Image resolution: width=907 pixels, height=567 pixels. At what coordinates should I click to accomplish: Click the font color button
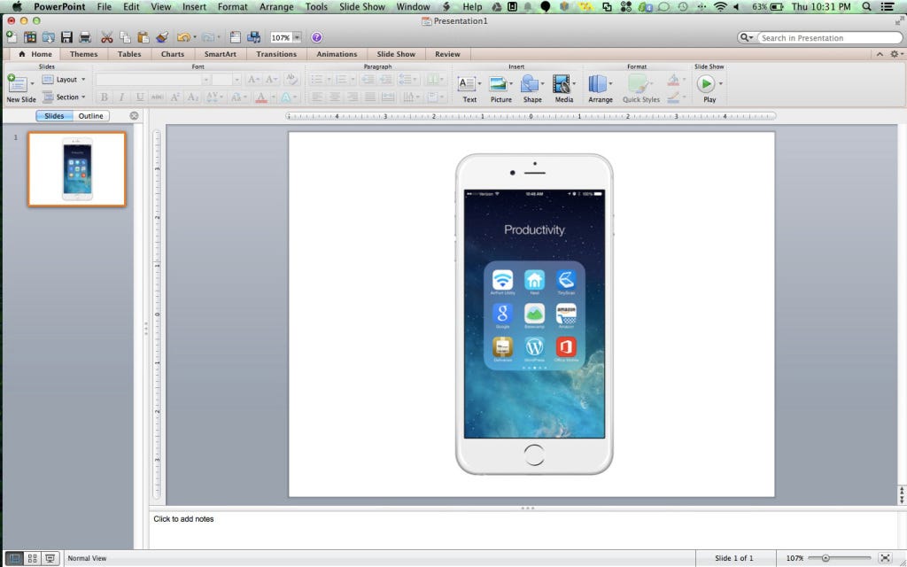(261, 97)
